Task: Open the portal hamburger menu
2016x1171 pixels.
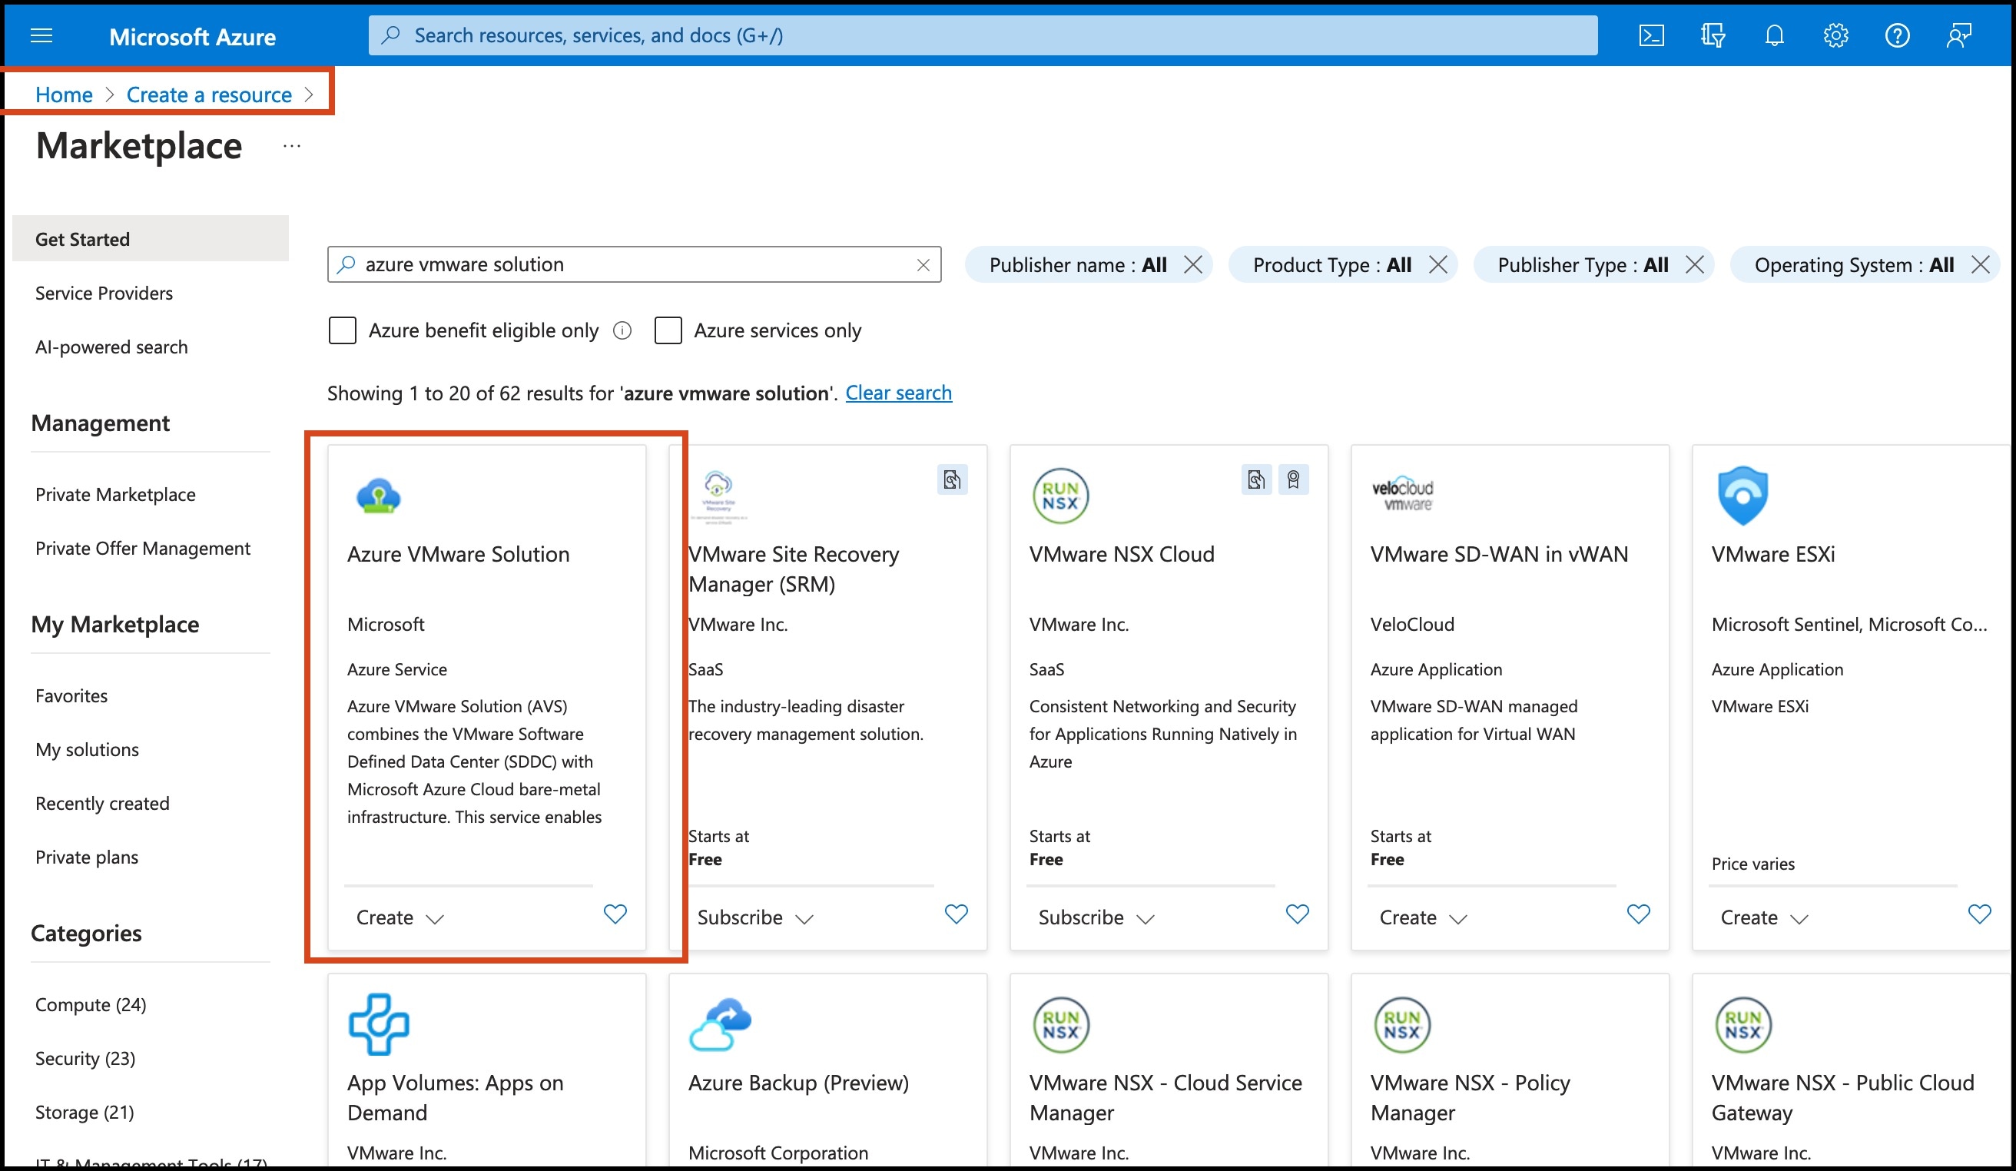Action: [x=40, y=35]
